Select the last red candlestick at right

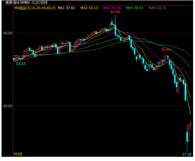coord(190,124)
